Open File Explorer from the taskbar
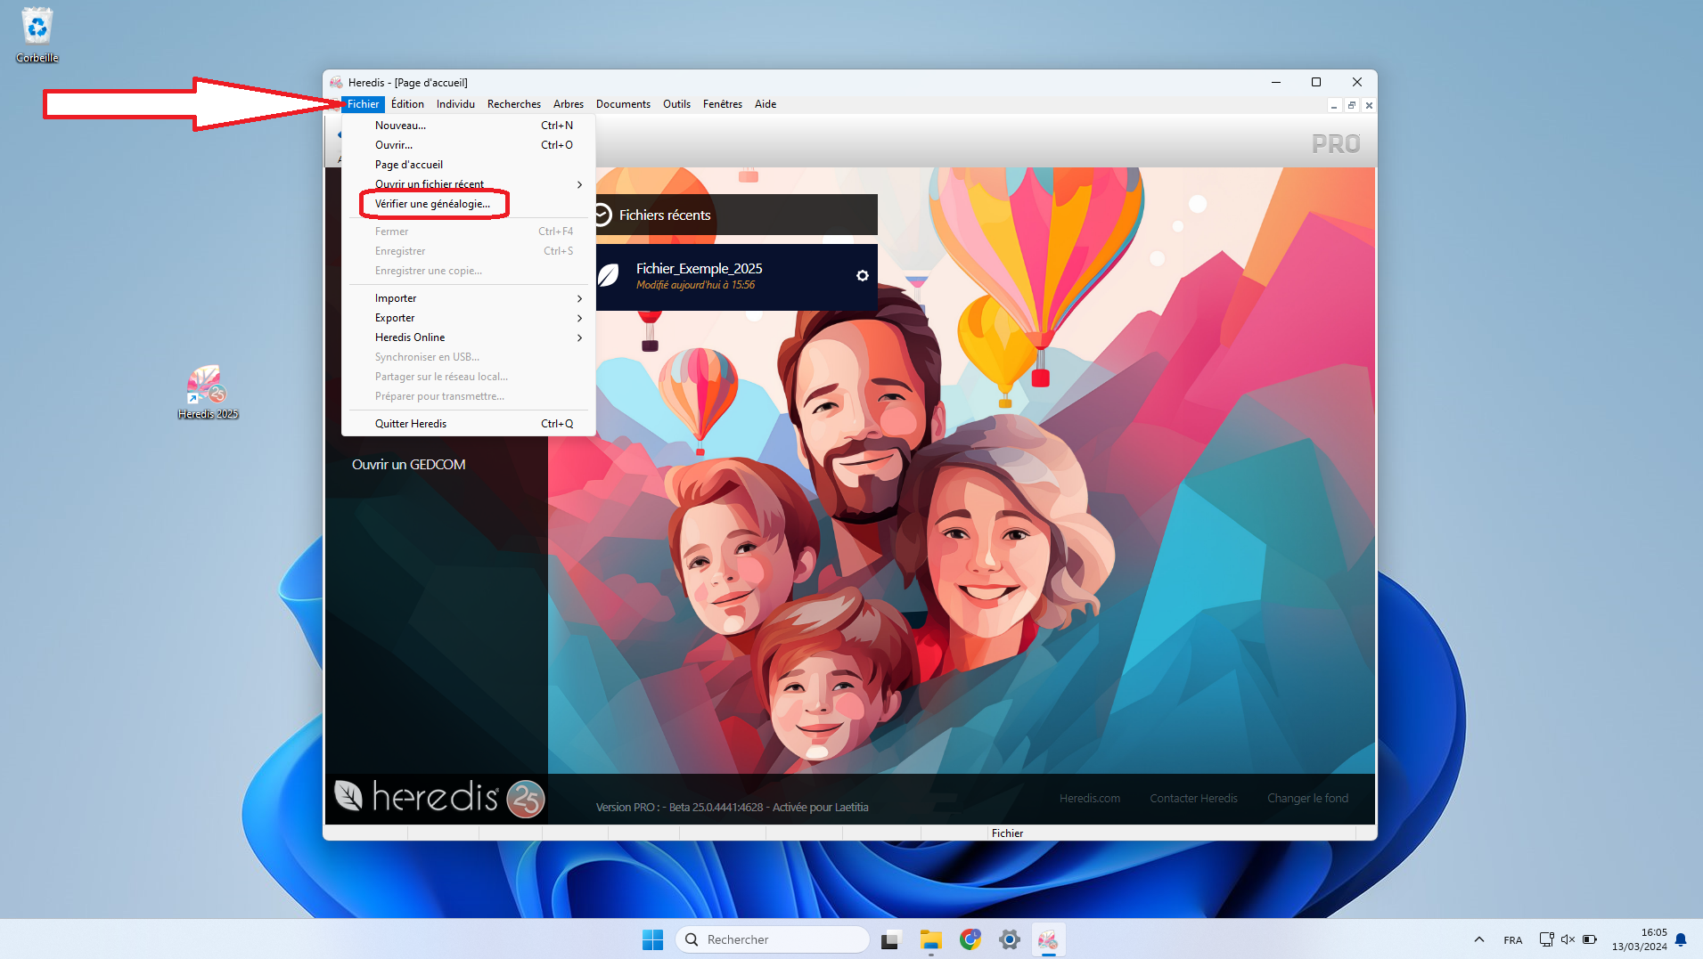The width and height of the screenshot is (1703, 959). tap(930, 939)
